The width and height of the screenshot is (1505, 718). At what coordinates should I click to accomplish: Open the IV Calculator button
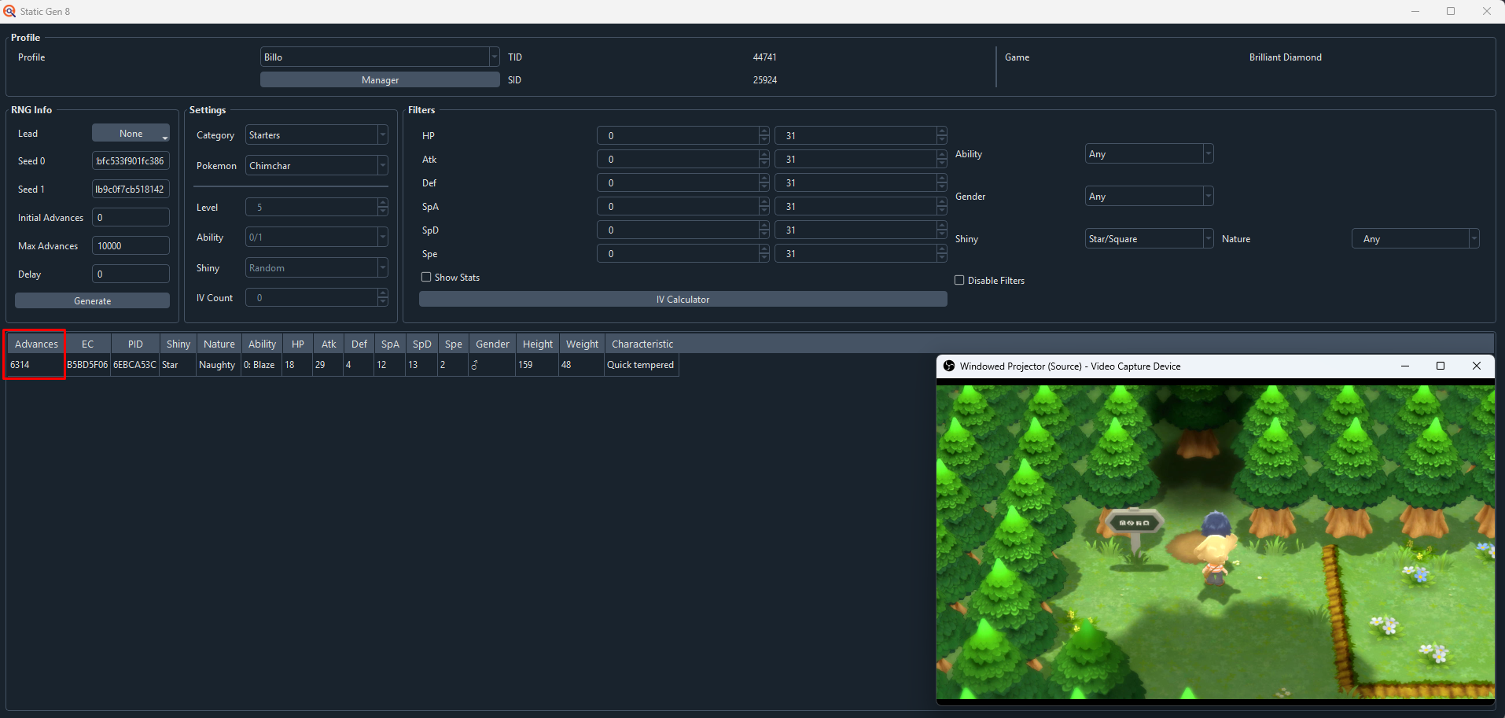pyautogui.click(x=683, y=299)
